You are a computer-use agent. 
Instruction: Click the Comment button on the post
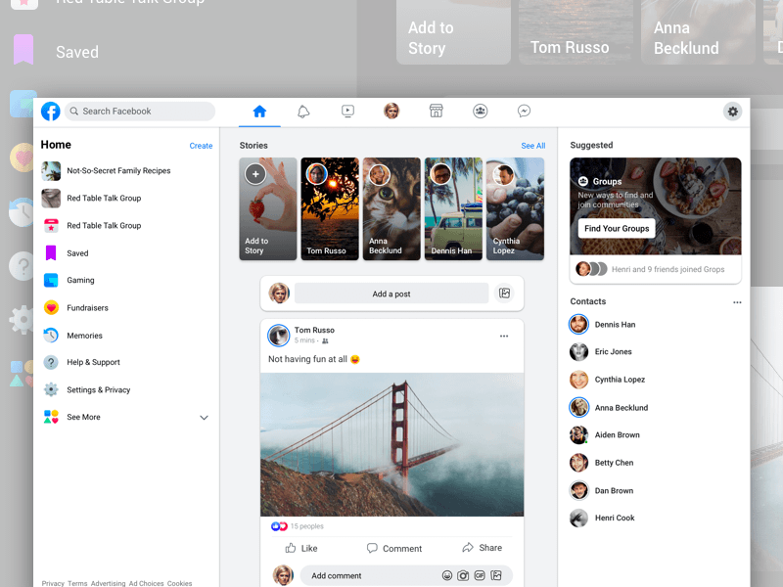pyautogui.click(x=394, y=548)
